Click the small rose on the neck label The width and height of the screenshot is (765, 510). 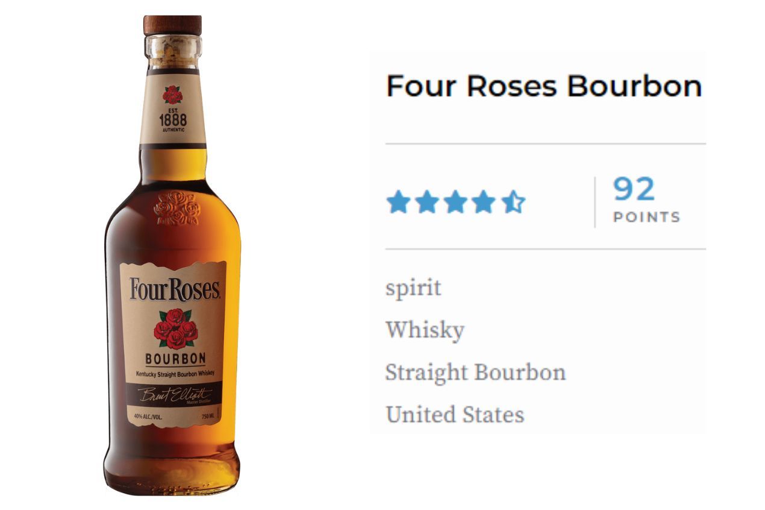coord(173,95)
